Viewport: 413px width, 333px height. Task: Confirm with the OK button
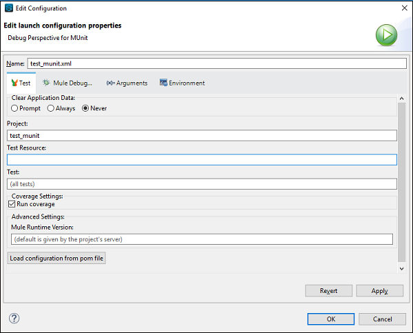point(331,319)
